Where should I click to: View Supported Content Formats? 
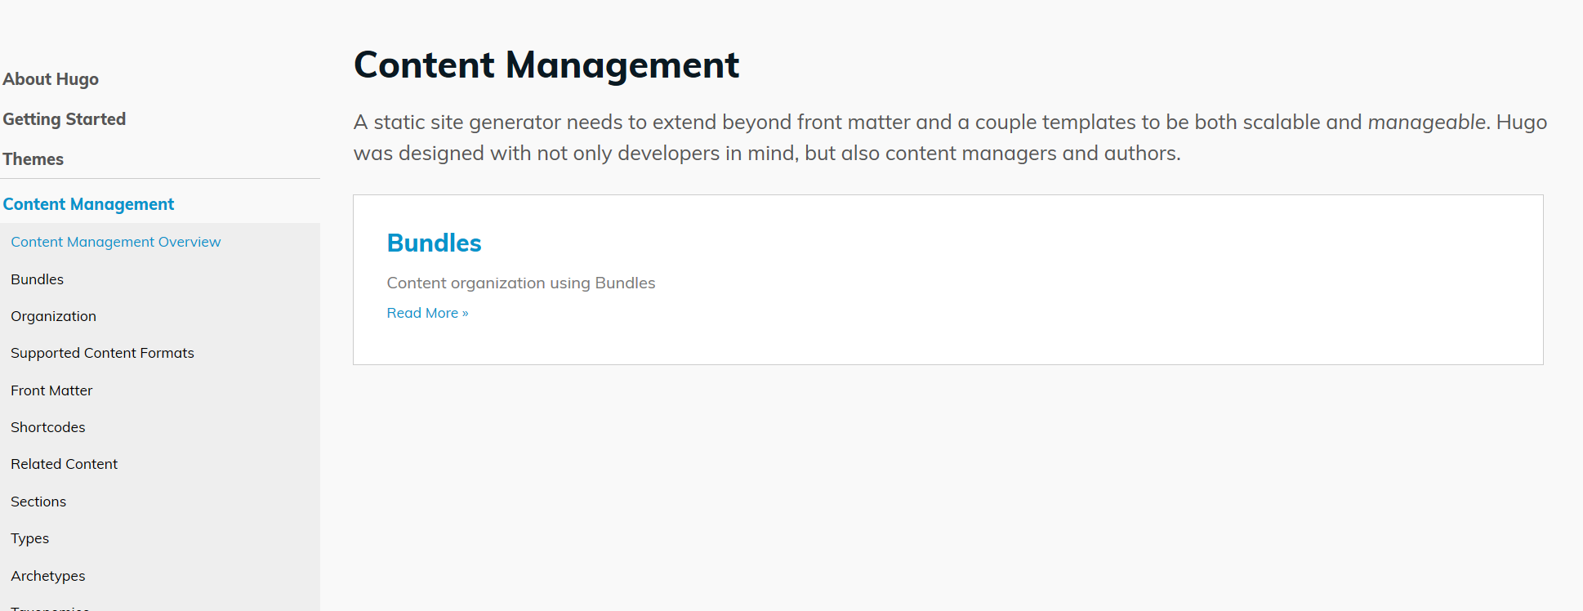pos(102,352)
